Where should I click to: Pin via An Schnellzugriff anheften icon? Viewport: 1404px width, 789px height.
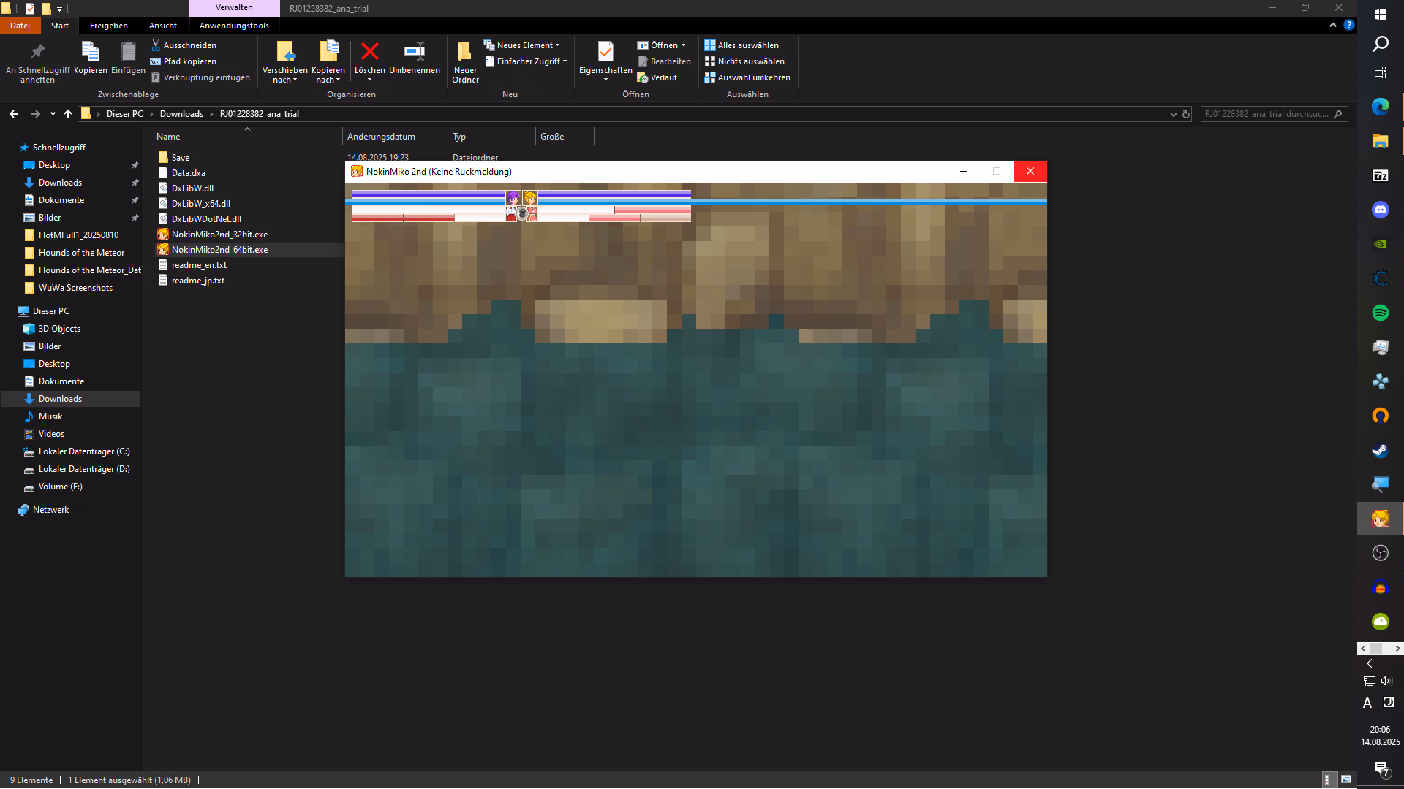[37, 52]
